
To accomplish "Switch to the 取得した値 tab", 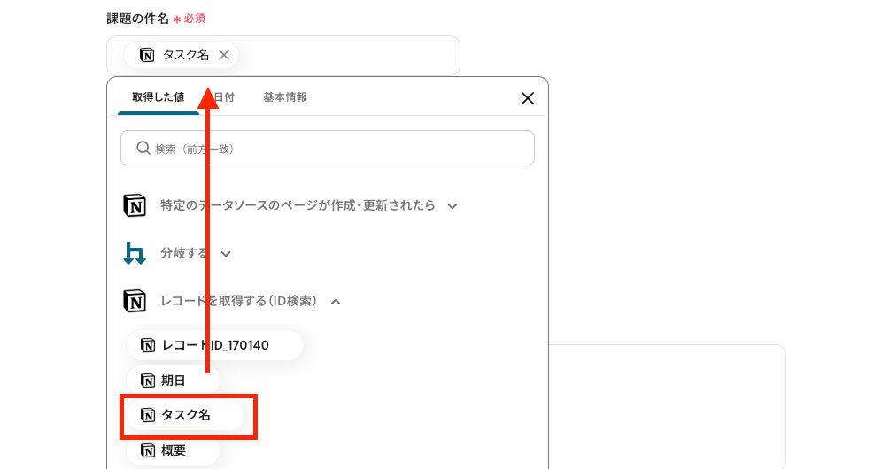I will [158, 97].
